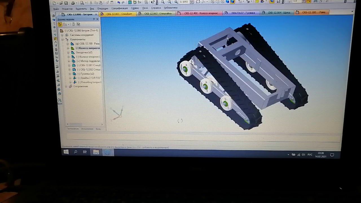Click the volume icon in system tray
This screenshot has width=361, height=203.
303,155
